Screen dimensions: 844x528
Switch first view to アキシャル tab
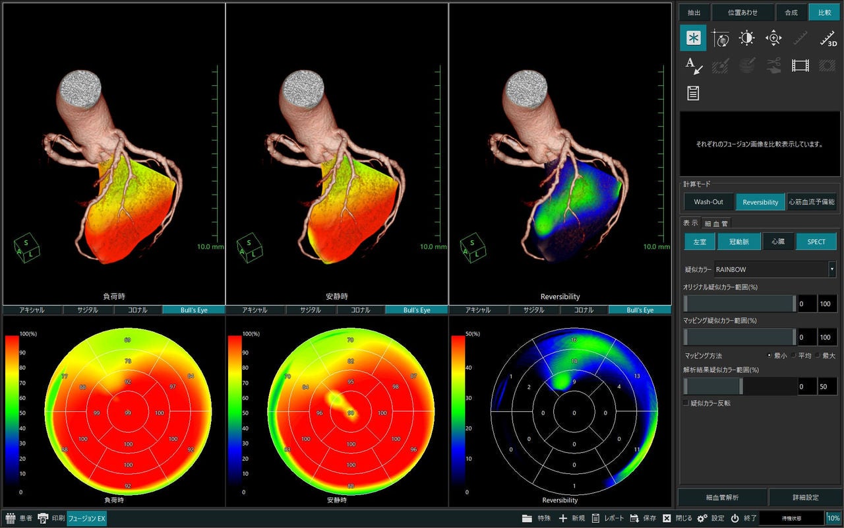click(x=32, y=310)
